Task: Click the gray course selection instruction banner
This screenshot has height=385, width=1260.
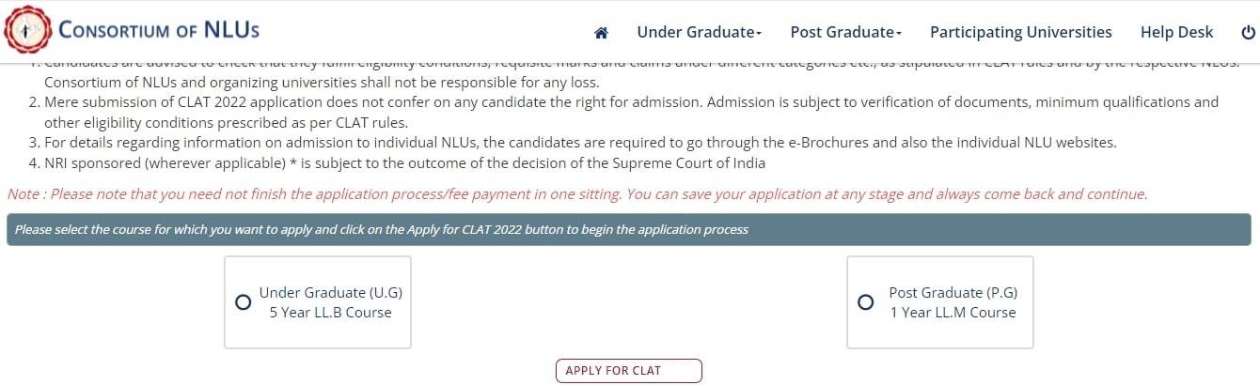Action: pyautogui.click(x=629, y=230)
